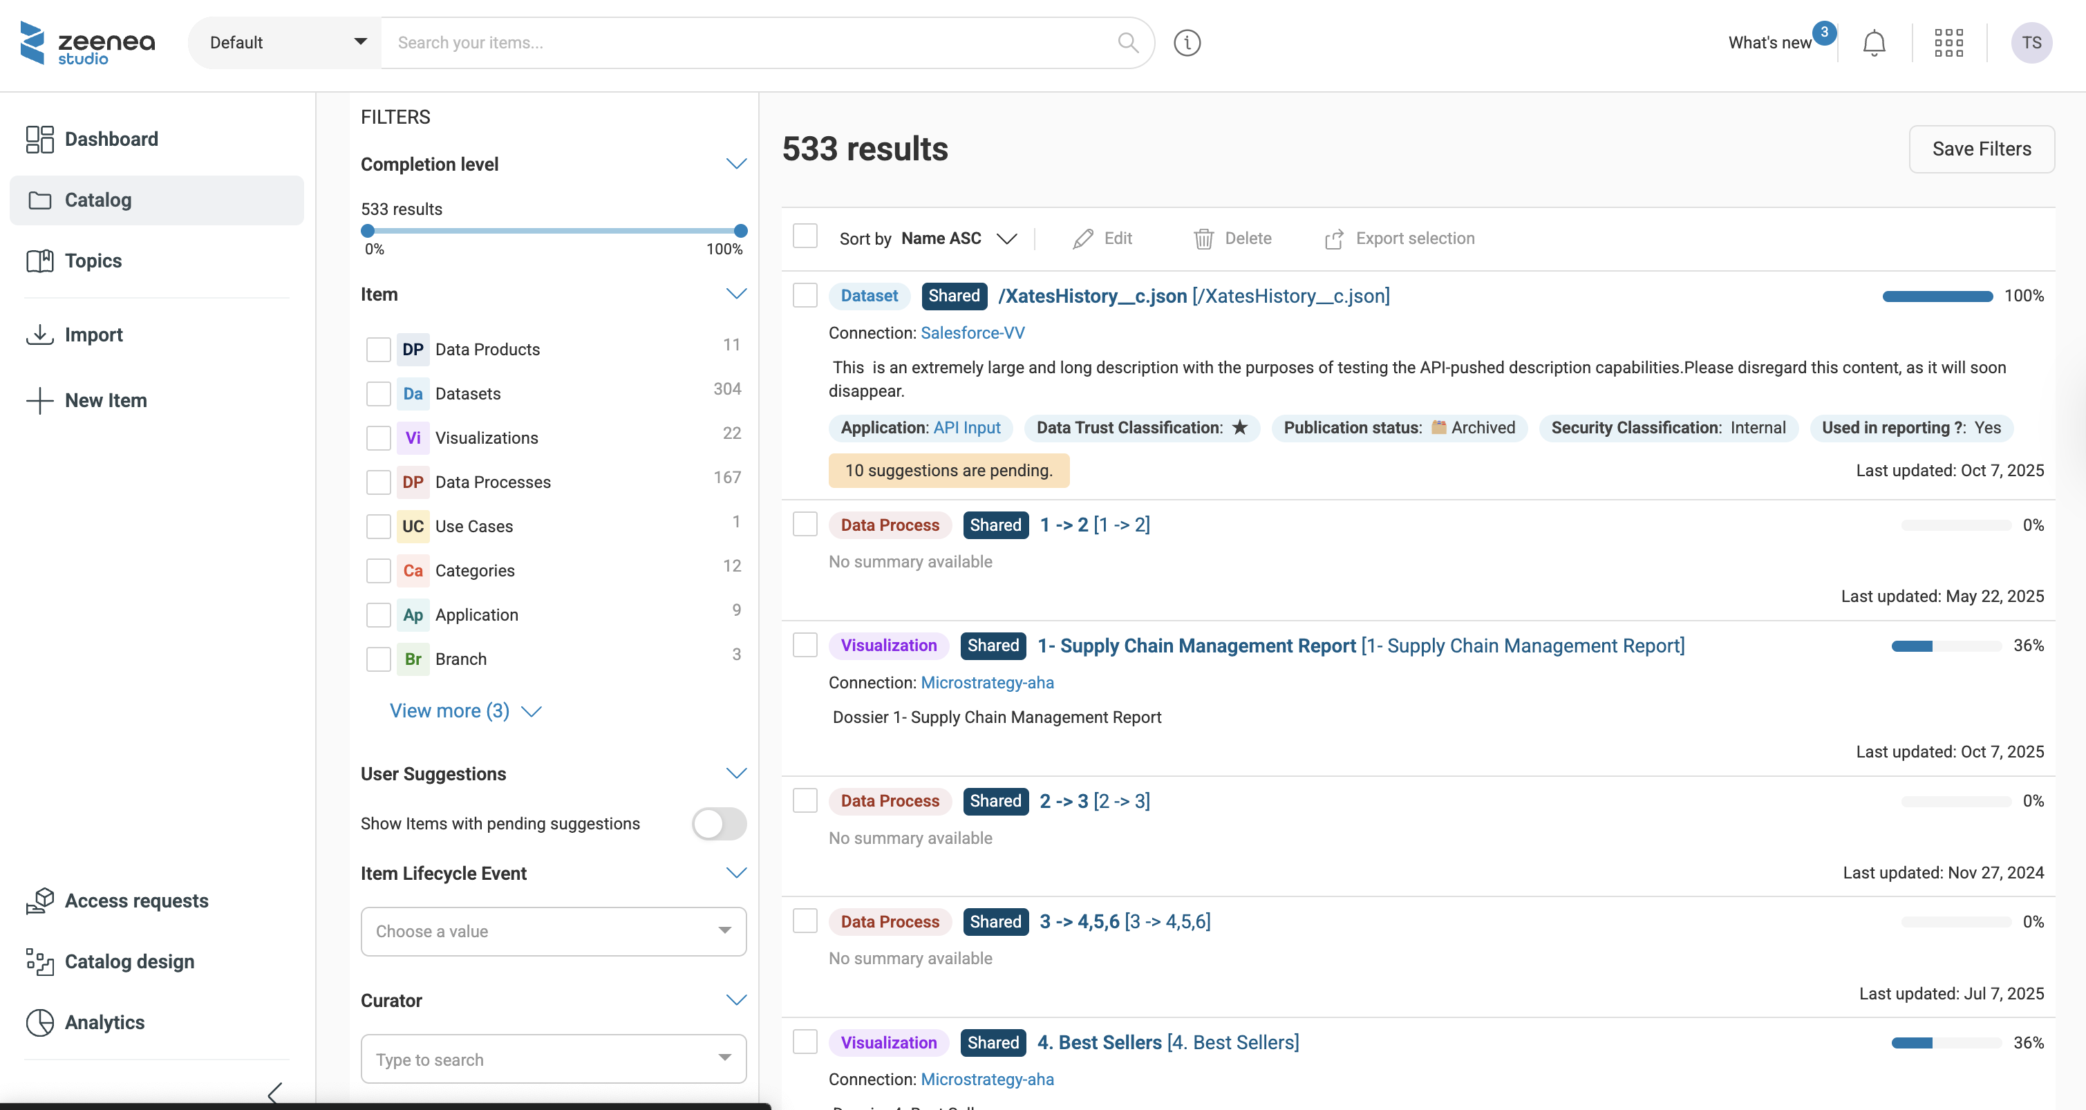This screenshot has width=2086, height=1110.
Task: Check the Datasets filter checkbox
Action: point(378,393)
